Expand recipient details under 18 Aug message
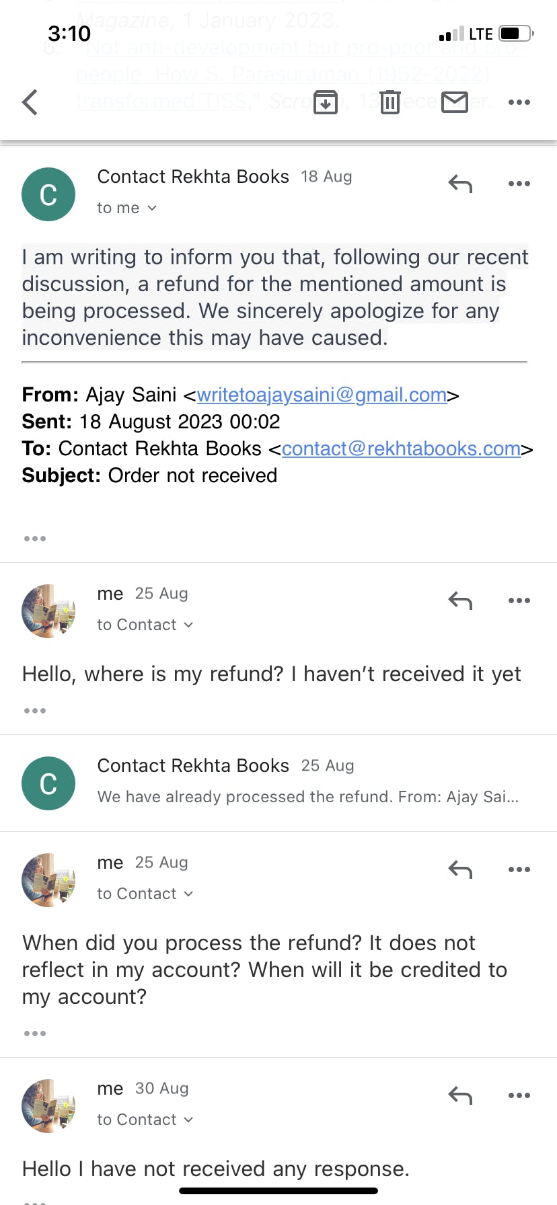This screenshot has width=557, height=1205. point(127,208)
